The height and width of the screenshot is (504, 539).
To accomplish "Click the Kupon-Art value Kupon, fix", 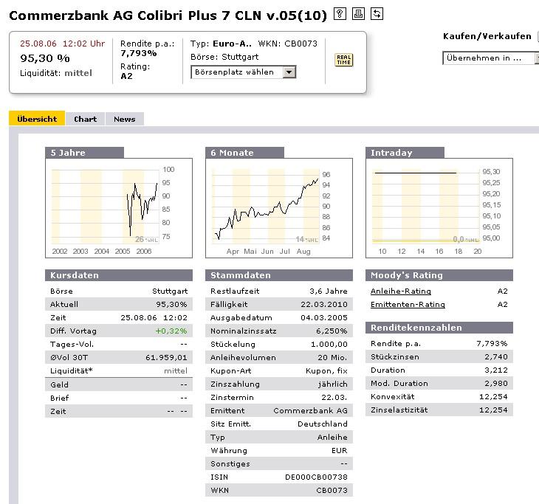I will tap(326, 370).
